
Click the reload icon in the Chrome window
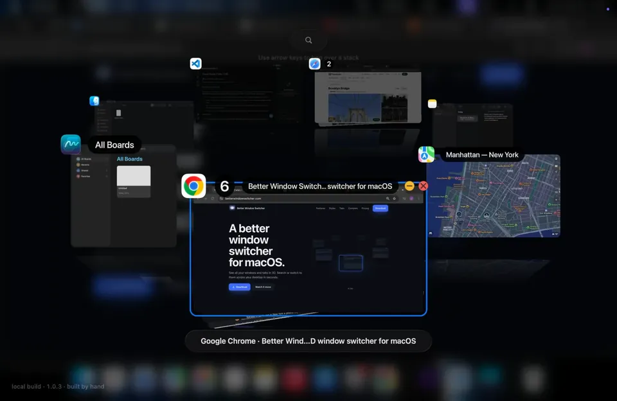click(x=213, y=199)
